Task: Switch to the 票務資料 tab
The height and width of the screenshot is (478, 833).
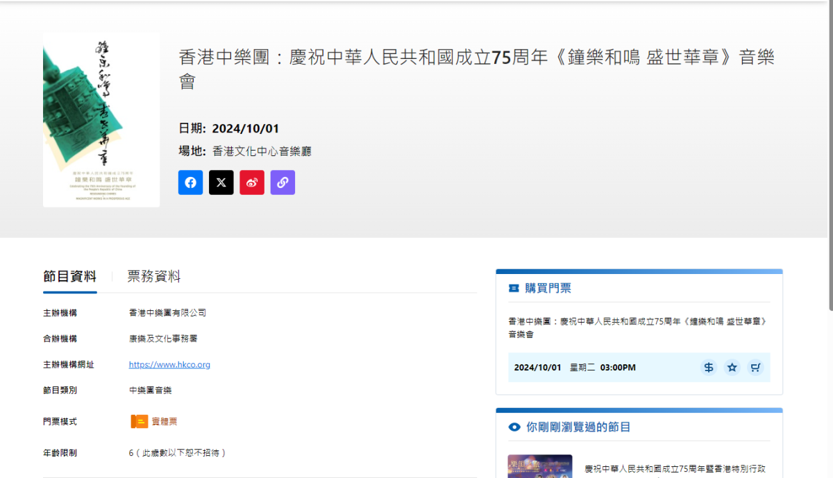Action: pos(154,277)
